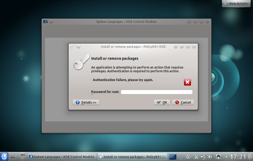The height and width of the screenshot is (161, 253).
Task: Open the KDE Kickoff application launcher
Action: (4, 156)
